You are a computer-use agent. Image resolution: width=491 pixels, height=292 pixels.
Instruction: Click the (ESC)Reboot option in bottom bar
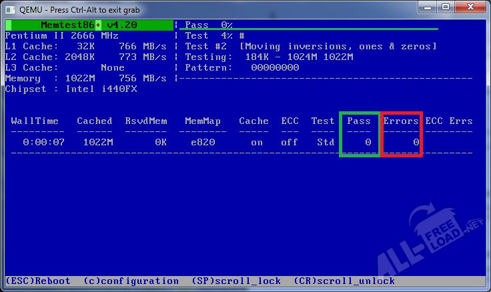pyautogui.click(x=37, y=281)
